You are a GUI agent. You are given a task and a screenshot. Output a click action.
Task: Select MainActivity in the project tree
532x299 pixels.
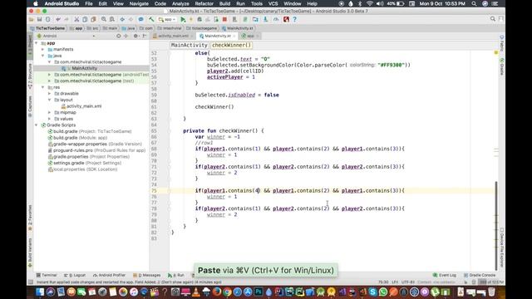point(85,68)
